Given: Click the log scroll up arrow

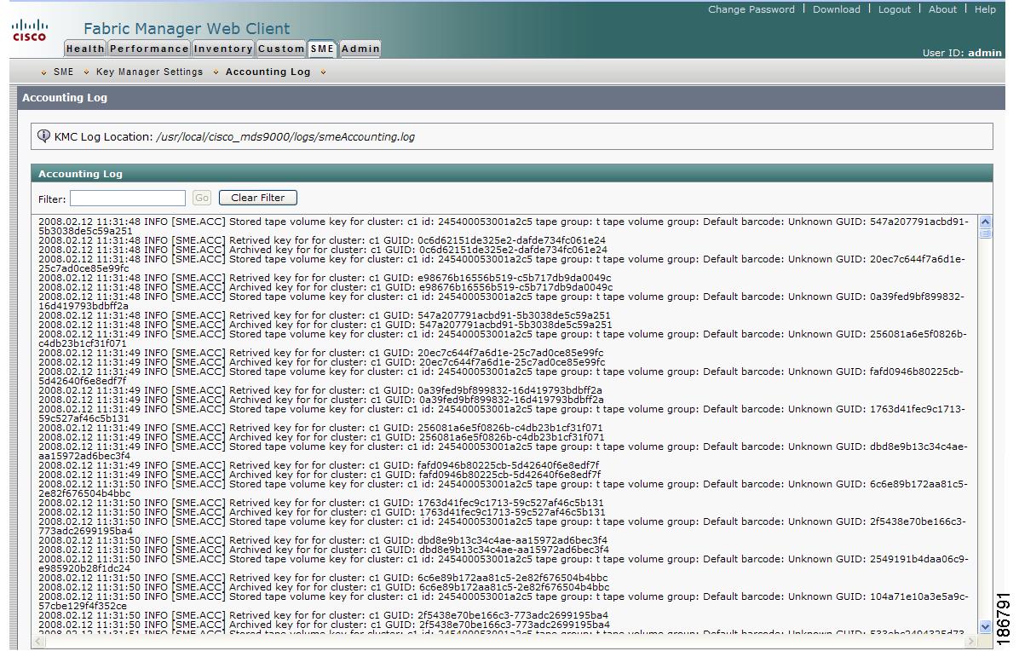Looking at the screenshot, I should click(x=985, y=222).
